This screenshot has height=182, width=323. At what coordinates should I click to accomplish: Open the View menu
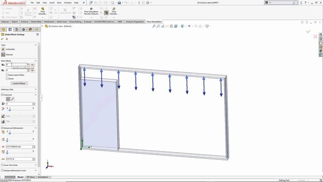pyautogui.click(x=44, y=3)
